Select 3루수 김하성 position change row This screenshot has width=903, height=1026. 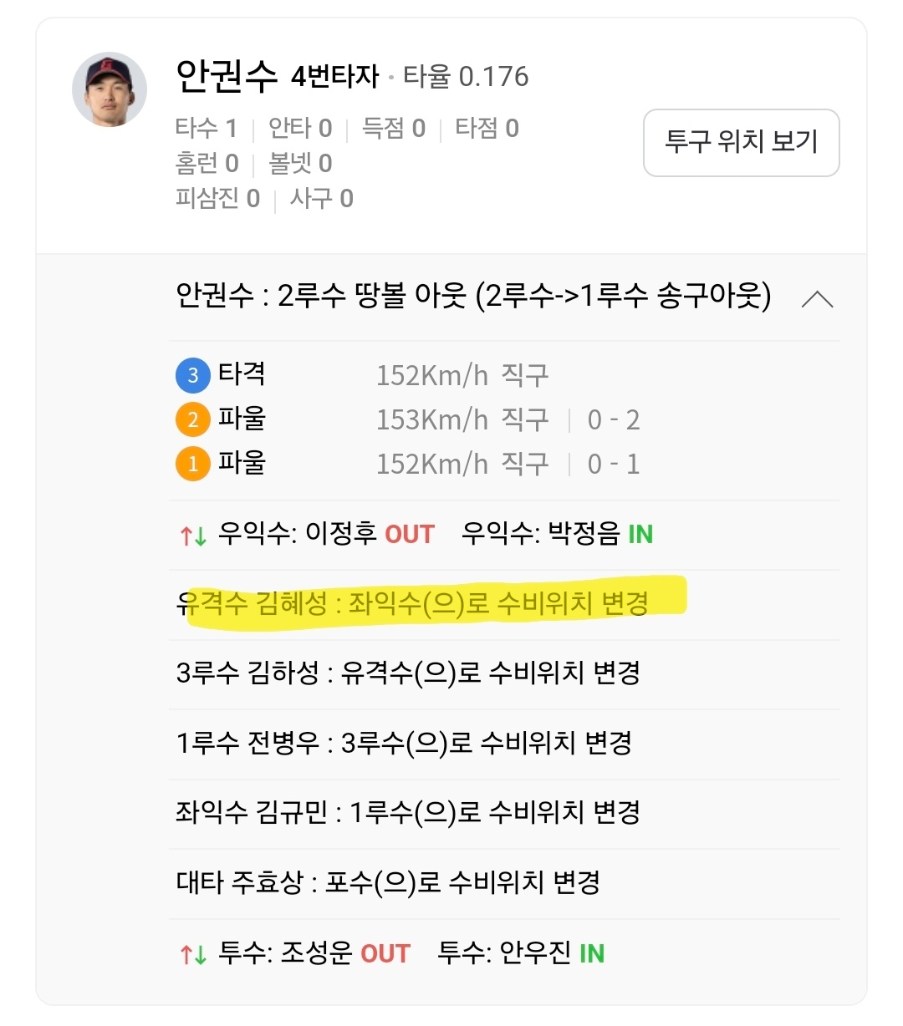(x=408, y=673)
